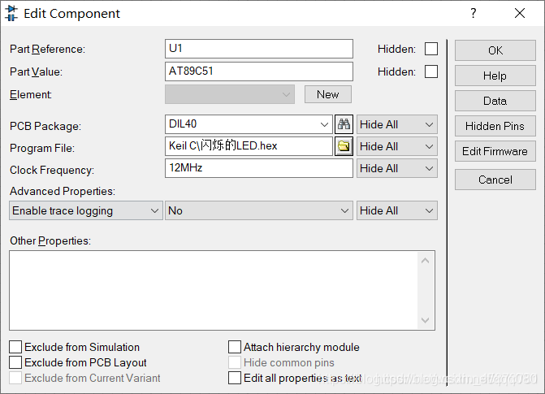Viewport: 545px width, 394px height.
Task: Open the No value dropdown for trace logging
Action: tap(259, 210)
